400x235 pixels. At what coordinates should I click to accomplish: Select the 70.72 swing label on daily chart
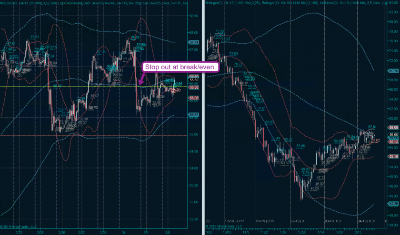coord(238,64)
